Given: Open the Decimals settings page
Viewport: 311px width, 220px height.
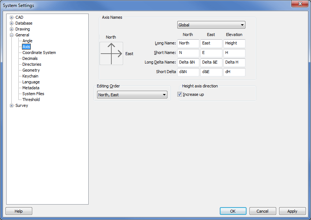Looking at the screenshot, I should [x=30, y=58].
